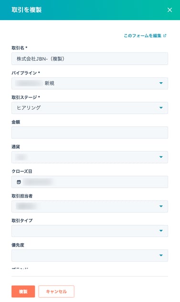This screenshot has height=302, width=180.
Task: Click the 優先度 dropdown arrow
Action: [161, 256]
